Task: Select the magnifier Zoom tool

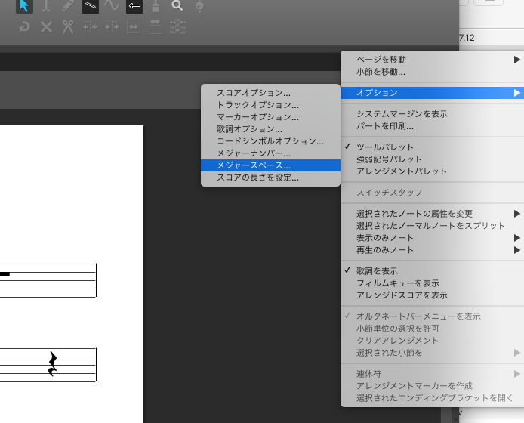Action: pos(177,5)
